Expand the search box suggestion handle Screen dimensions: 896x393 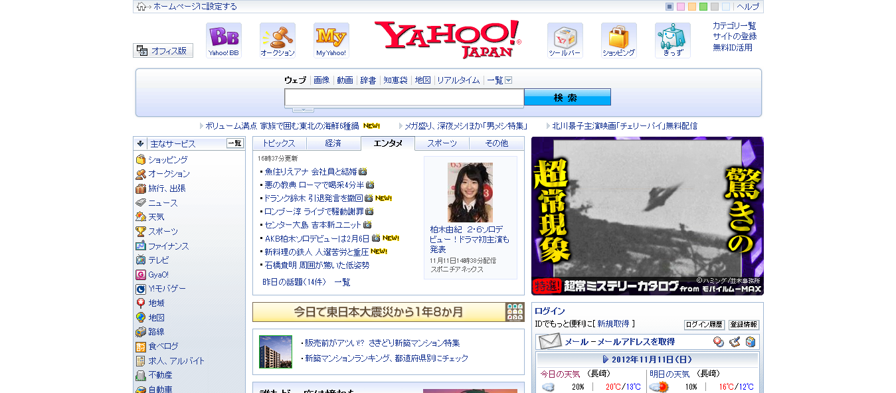(303, 110)
